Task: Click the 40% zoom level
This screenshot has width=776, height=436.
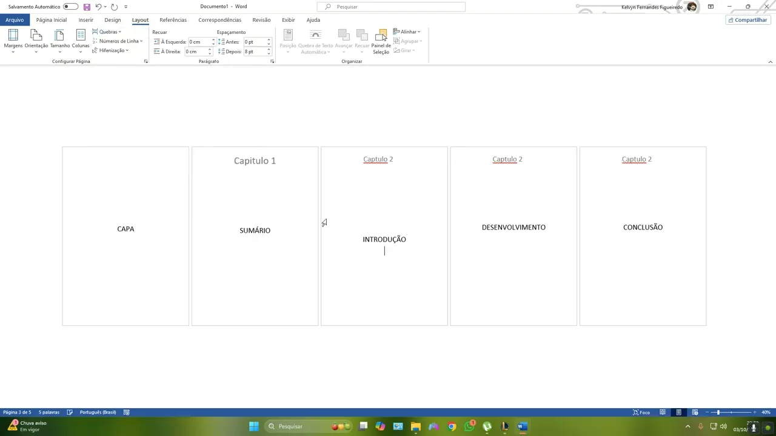Action: point(766,412)
